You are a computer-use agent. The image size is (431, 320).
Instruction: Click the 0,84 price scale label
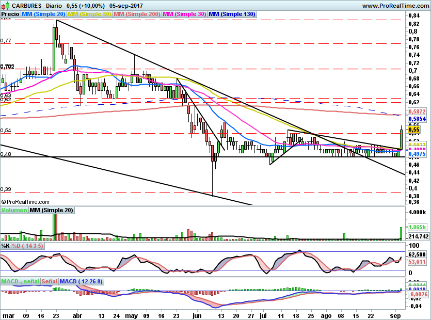tap(414, 15)
